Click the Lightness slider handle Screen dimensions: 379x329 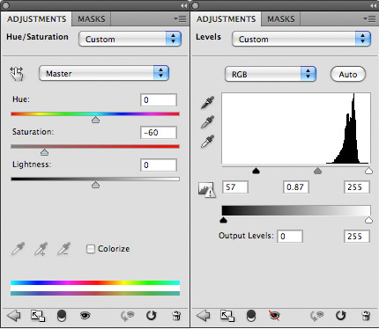click(x=95, y=185)
